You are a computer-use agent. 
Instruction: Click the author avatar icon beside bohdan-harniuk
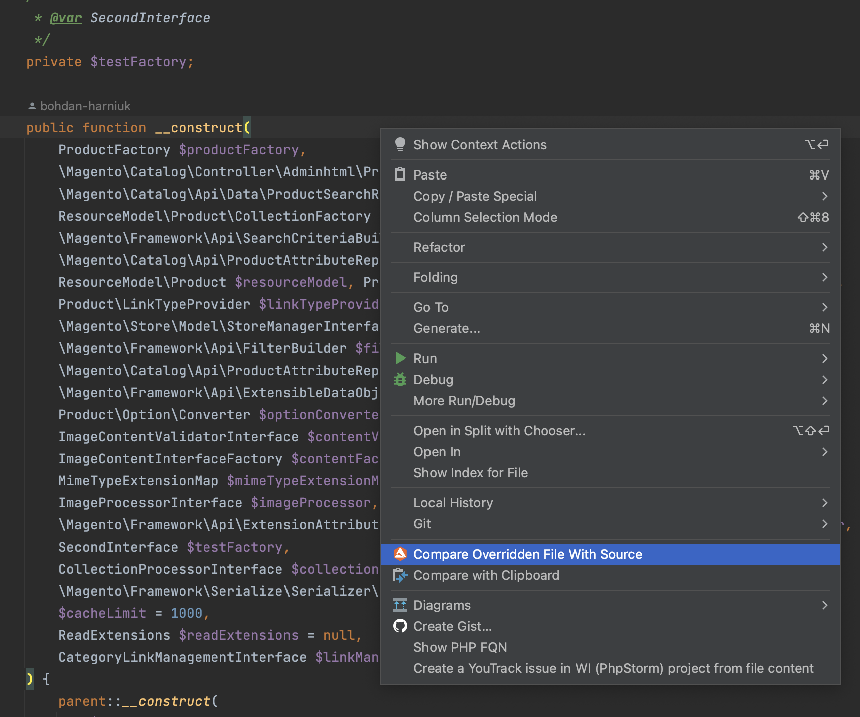click(32, 106)
